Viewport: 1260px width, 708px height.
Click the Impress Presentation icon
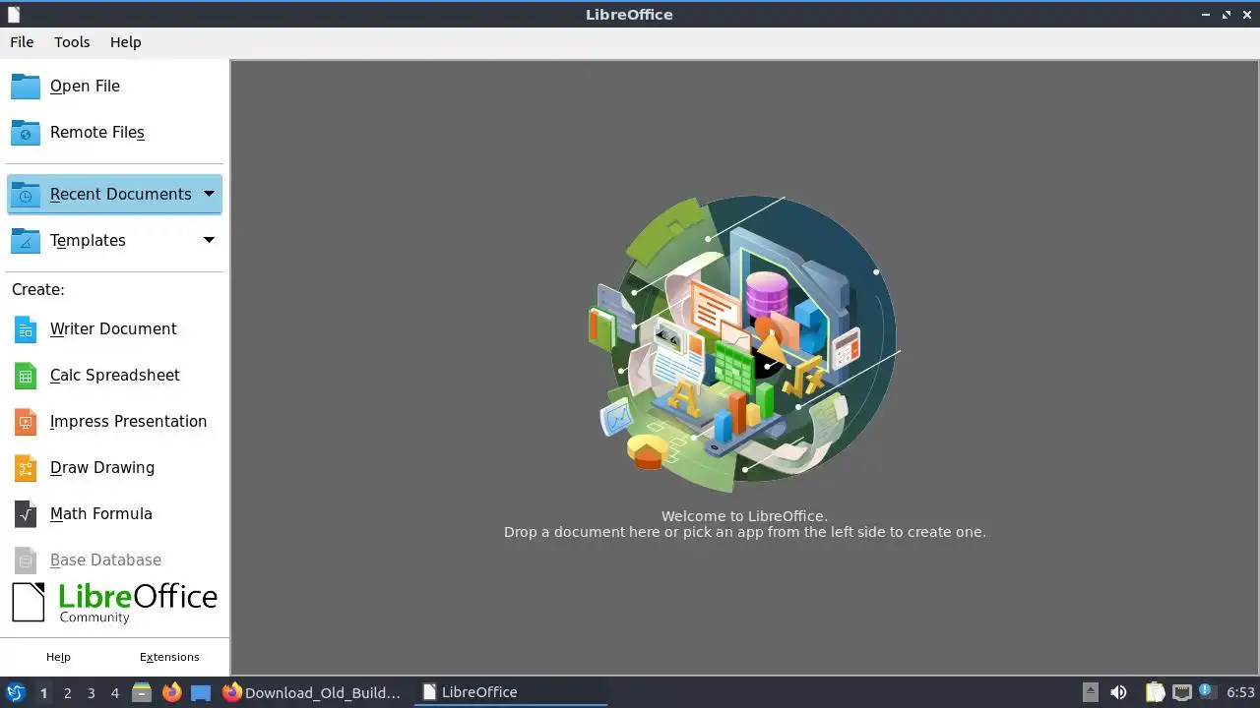click(x=26, y=422)
